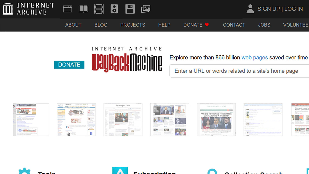Open the Blog menu item

tap(101, 25)
